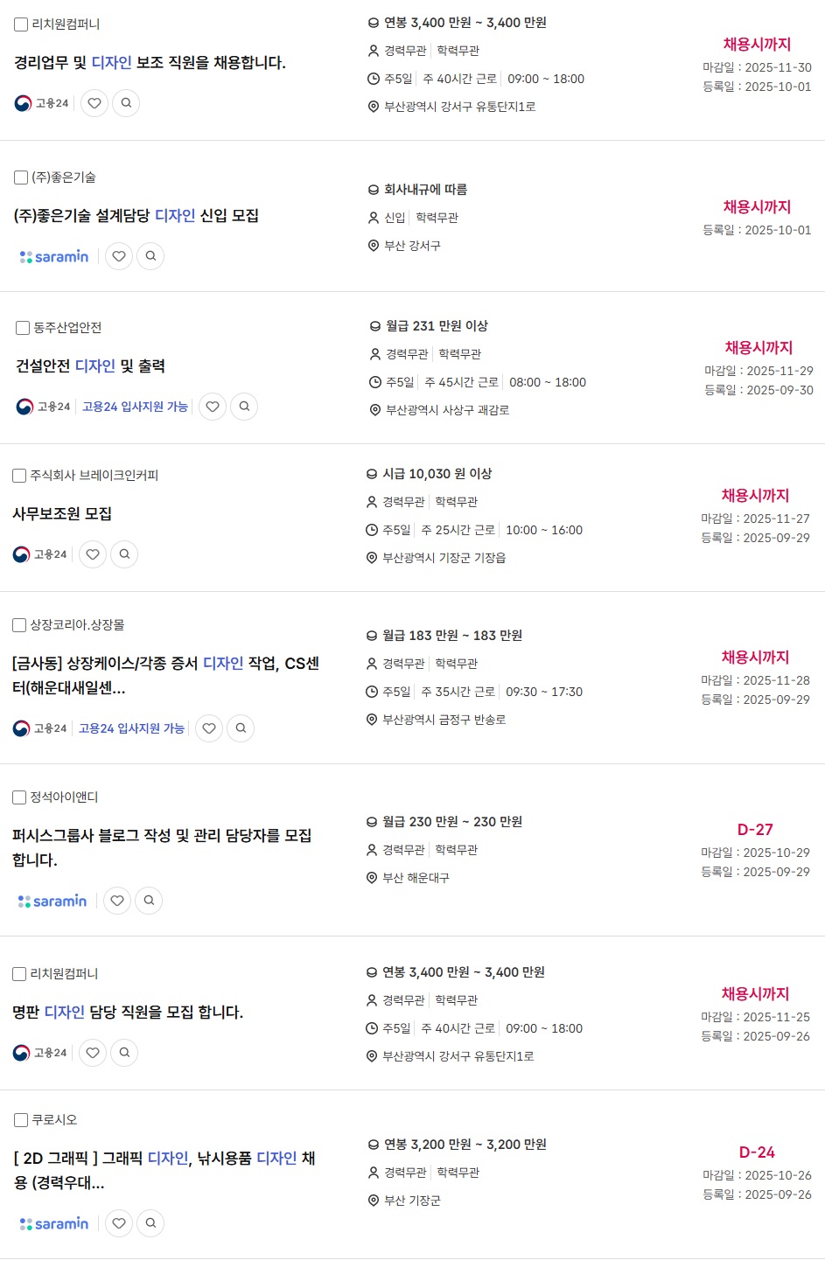
Task: Tick the 쿠로시오 checkbox
Action: pos(21,1120)
